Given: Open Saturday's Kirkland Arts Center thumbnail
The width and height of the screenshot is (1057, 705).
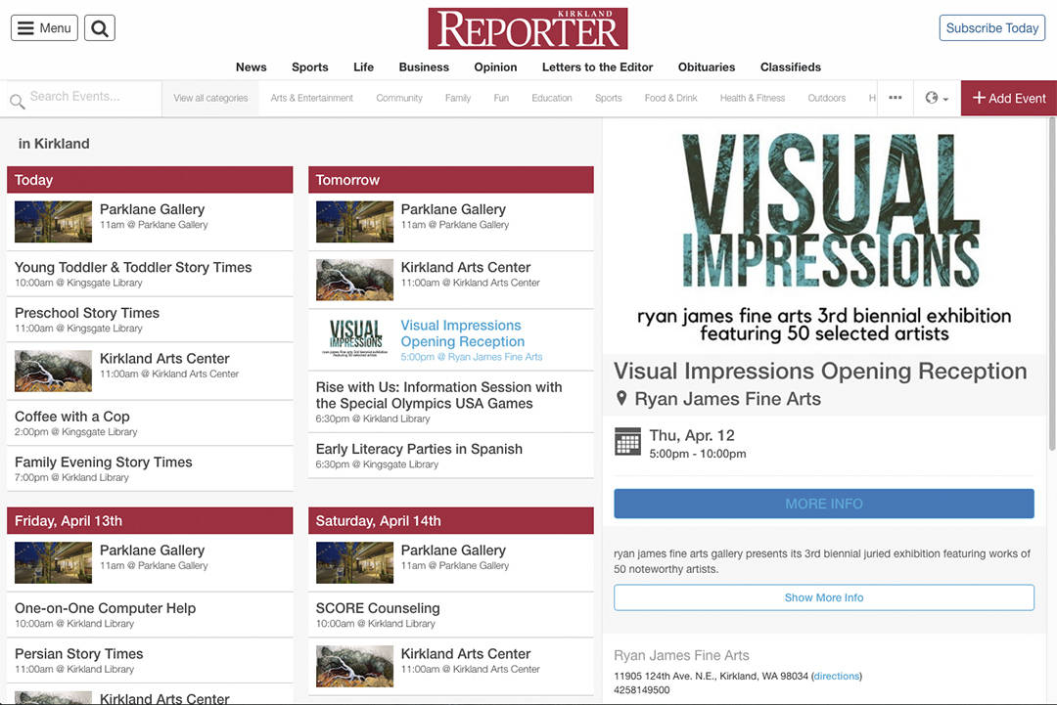Looking at the screenshot, I should point(354,666).
